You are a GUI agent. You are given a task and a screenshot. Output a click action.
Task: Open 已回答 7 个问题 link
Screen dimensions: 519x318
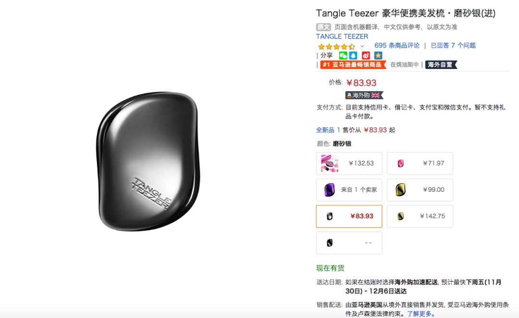point(453,46)
